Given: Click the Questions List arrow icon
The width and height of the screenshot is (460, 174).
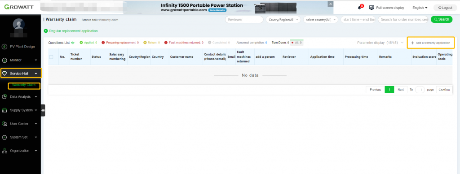Looking at the screenshot, I should (73, 43).
